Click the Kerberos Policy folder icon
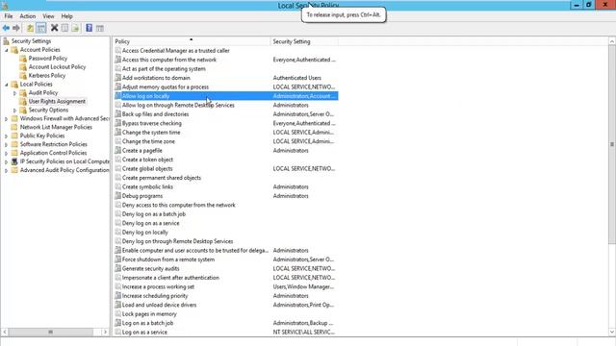 (x=23, y=76)
